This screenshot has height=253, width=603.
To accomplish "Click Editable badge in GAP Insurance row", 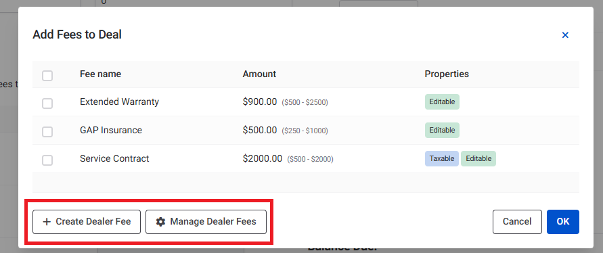I will tap(442, 131).
